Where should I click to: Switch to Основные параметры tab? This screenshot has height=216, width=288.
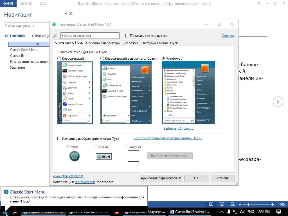pos(103,43)
